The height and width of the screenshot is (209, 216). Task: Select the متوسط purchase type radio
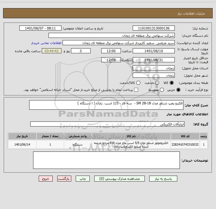[162, 90]
